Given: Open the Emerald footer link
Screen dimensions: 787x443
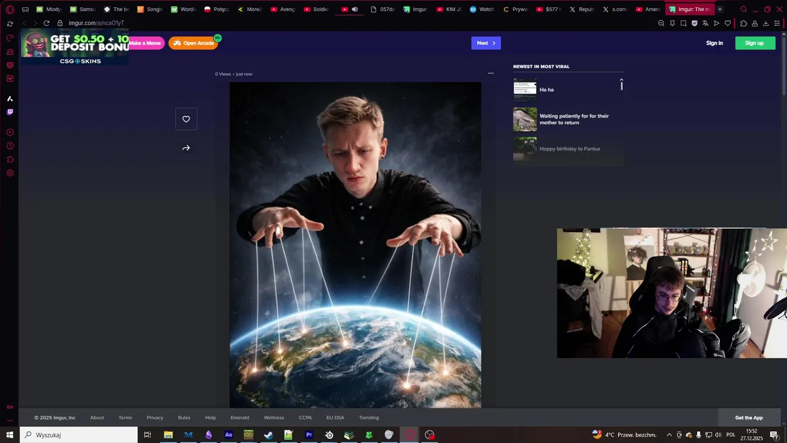Looking at the screenshot, I should point(240,418).
